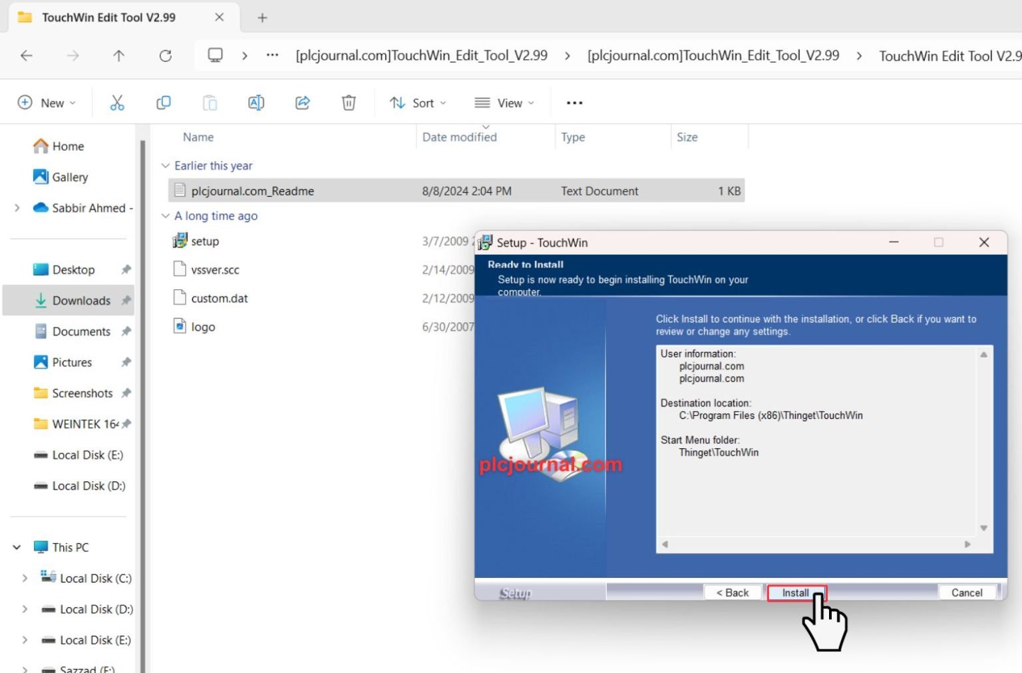Click the Copy icon in the toolbar

click(163, 102)
